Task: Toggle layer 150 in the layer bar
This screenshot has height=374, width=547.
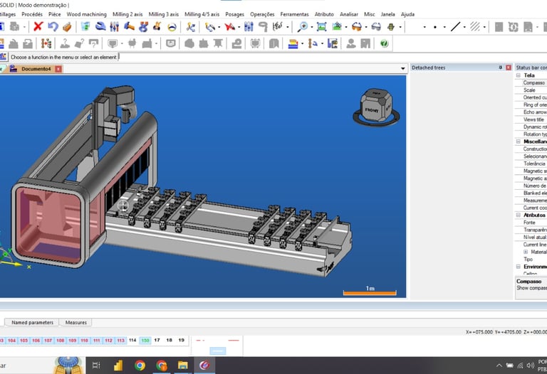Action: (145, 341)
